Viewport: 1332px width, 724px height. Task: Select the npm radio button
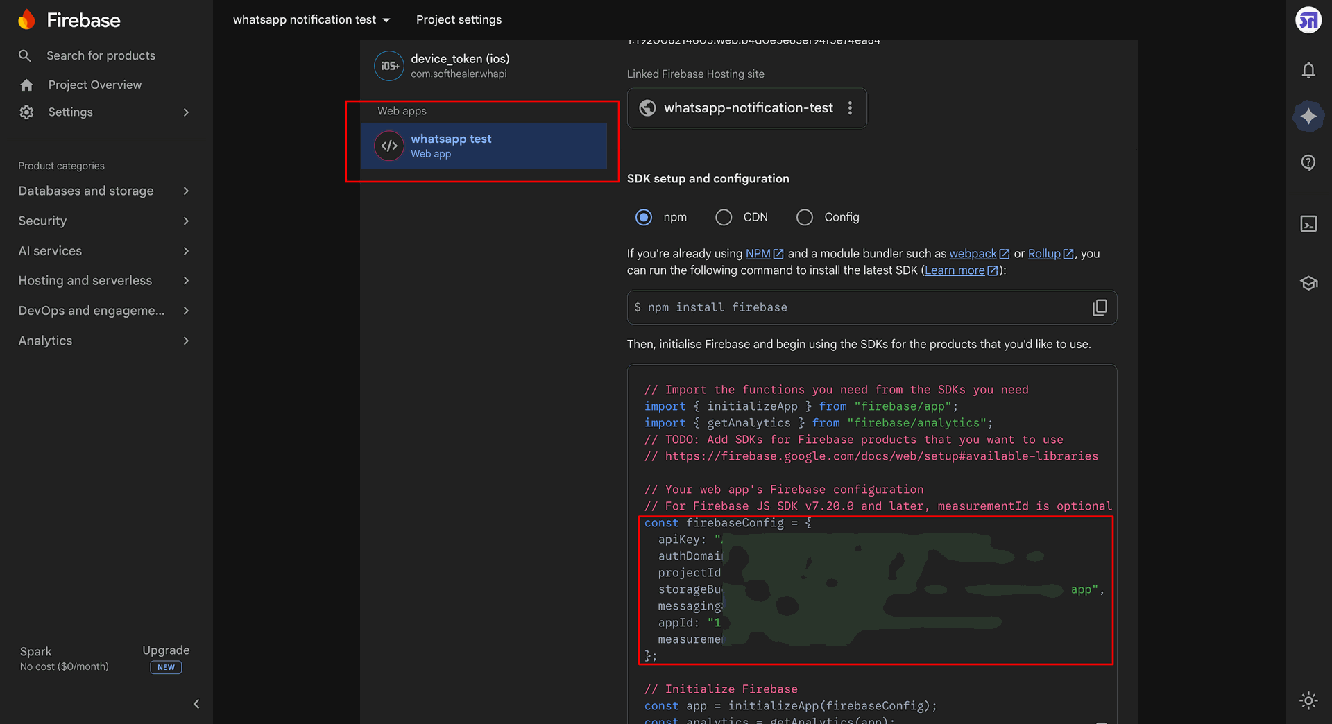[644, 217]
